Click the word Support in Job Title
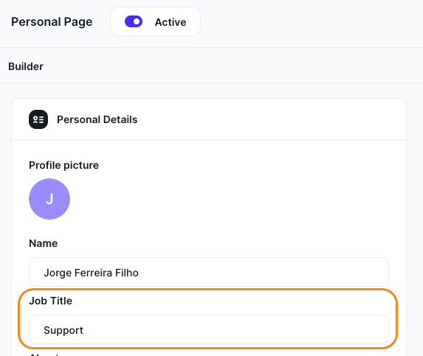 (x=63, y=330)
